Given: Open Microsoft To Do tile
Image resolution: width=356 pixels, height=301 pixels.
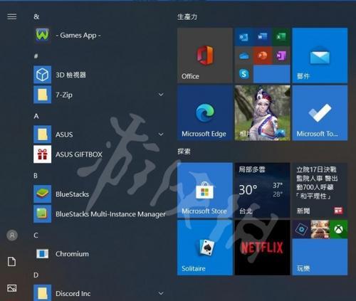Looking at the screenshot, I should pos(320,113).
